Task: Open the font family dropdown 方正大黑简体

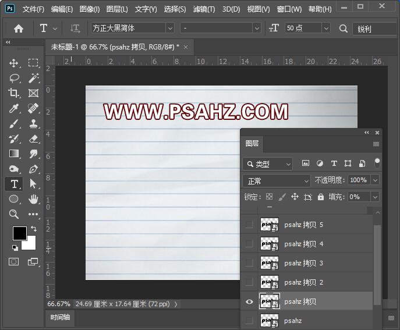Action: [x=170, y=28]
